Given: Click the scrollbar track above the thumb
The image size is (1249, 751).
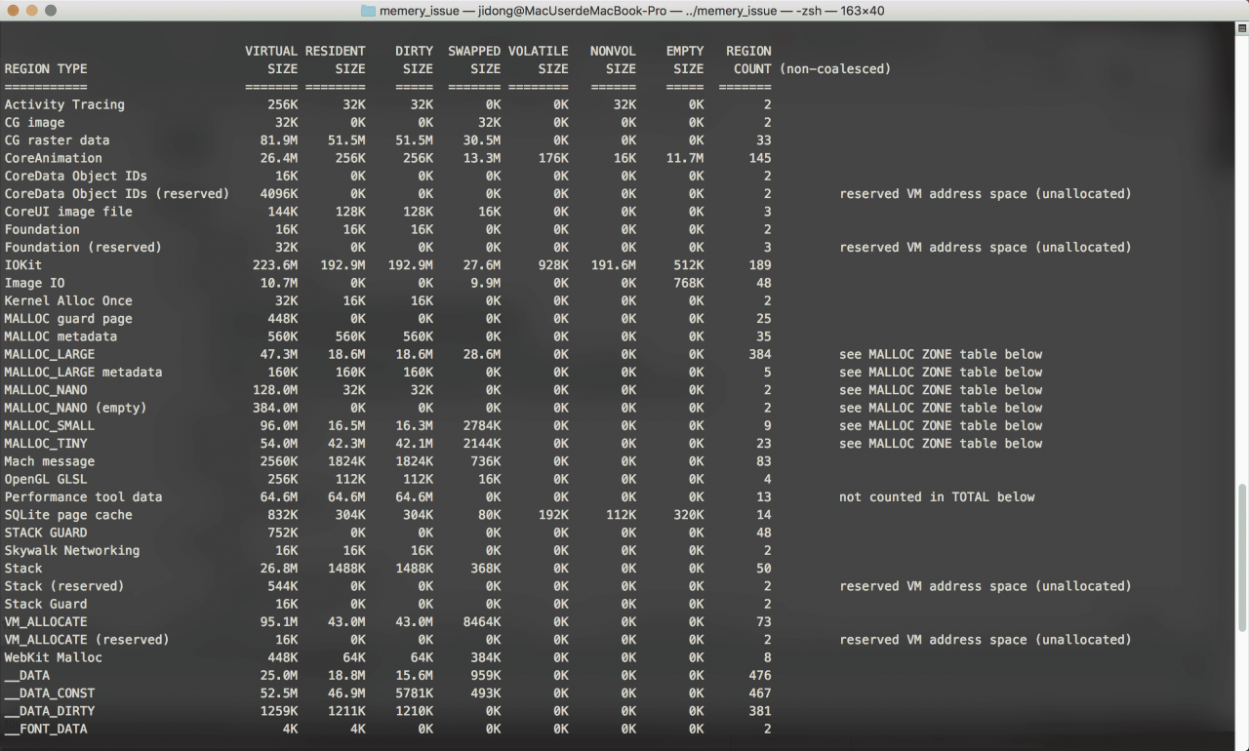Looking at the screenshot, I should tap(1241, 244).
